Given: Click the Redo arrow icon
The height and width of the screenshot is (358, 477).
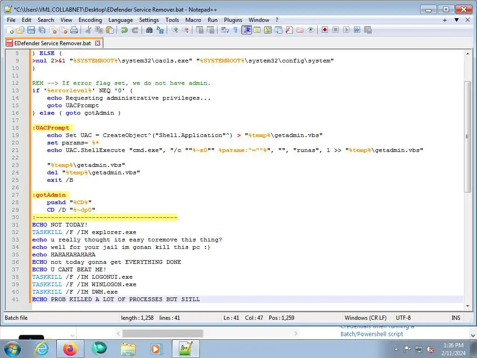Looking at the screenshot, I should [135, 30].
